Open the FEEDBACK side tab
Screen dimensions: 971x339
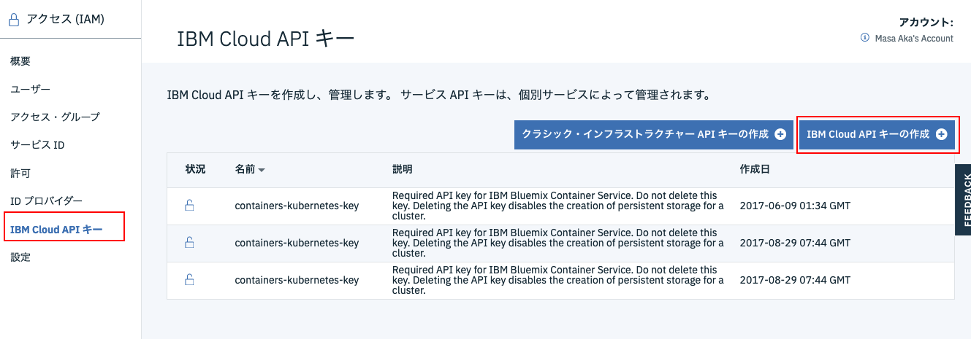(x=963, y=199)
